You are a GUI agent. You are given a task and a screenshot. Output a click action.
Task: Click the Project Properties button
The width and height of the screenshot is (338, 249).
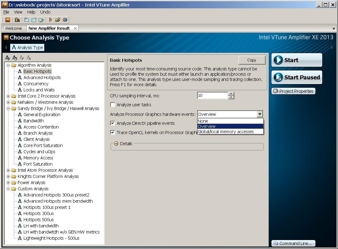point(293,91)
